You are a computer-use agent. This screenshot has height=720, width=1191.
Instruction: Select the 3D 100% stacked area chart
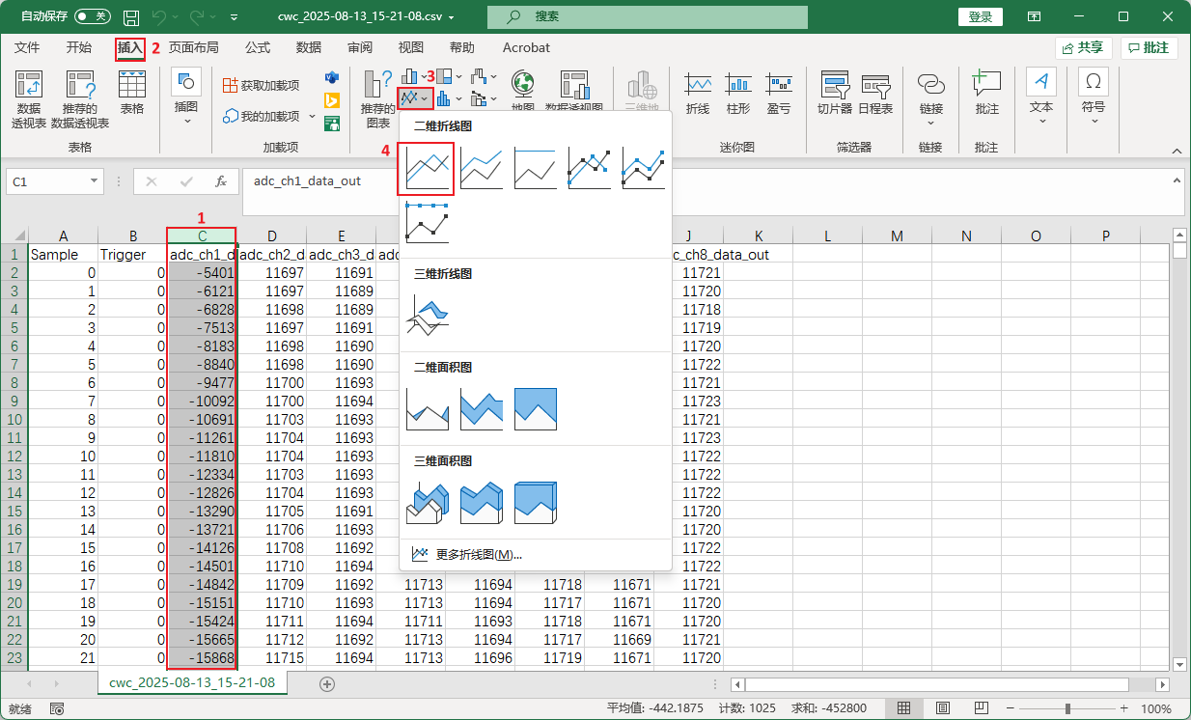click(535, 503)
